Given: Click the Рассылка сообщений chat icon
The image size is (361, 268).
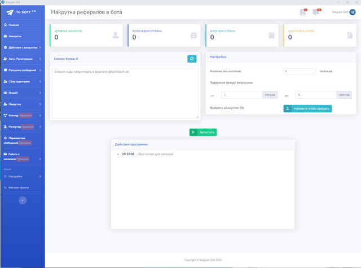Looking at the screenshot, I should (5, 70).
